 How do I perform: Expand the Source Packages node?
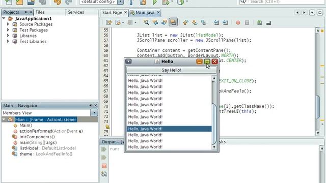coord(8,24)
